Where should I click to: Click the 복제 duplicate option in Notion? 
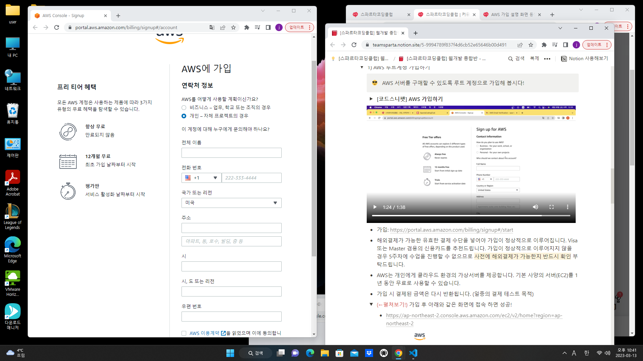coord(534,58)
